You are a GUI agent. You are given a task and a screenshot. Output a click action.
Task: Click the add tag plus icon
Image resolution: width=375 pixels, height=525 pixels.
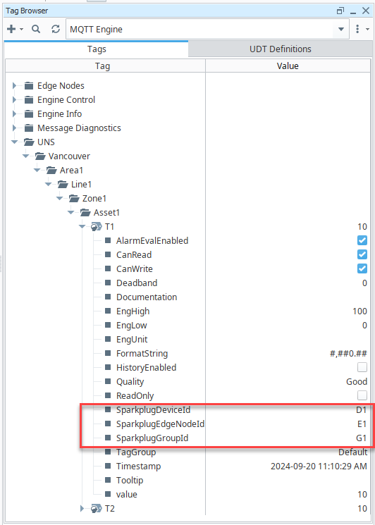[x=11, y=29]
